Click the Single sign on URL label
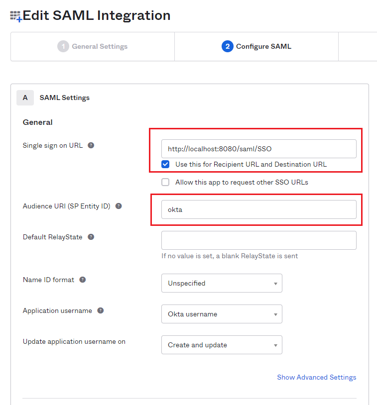 tap(53, 145)
